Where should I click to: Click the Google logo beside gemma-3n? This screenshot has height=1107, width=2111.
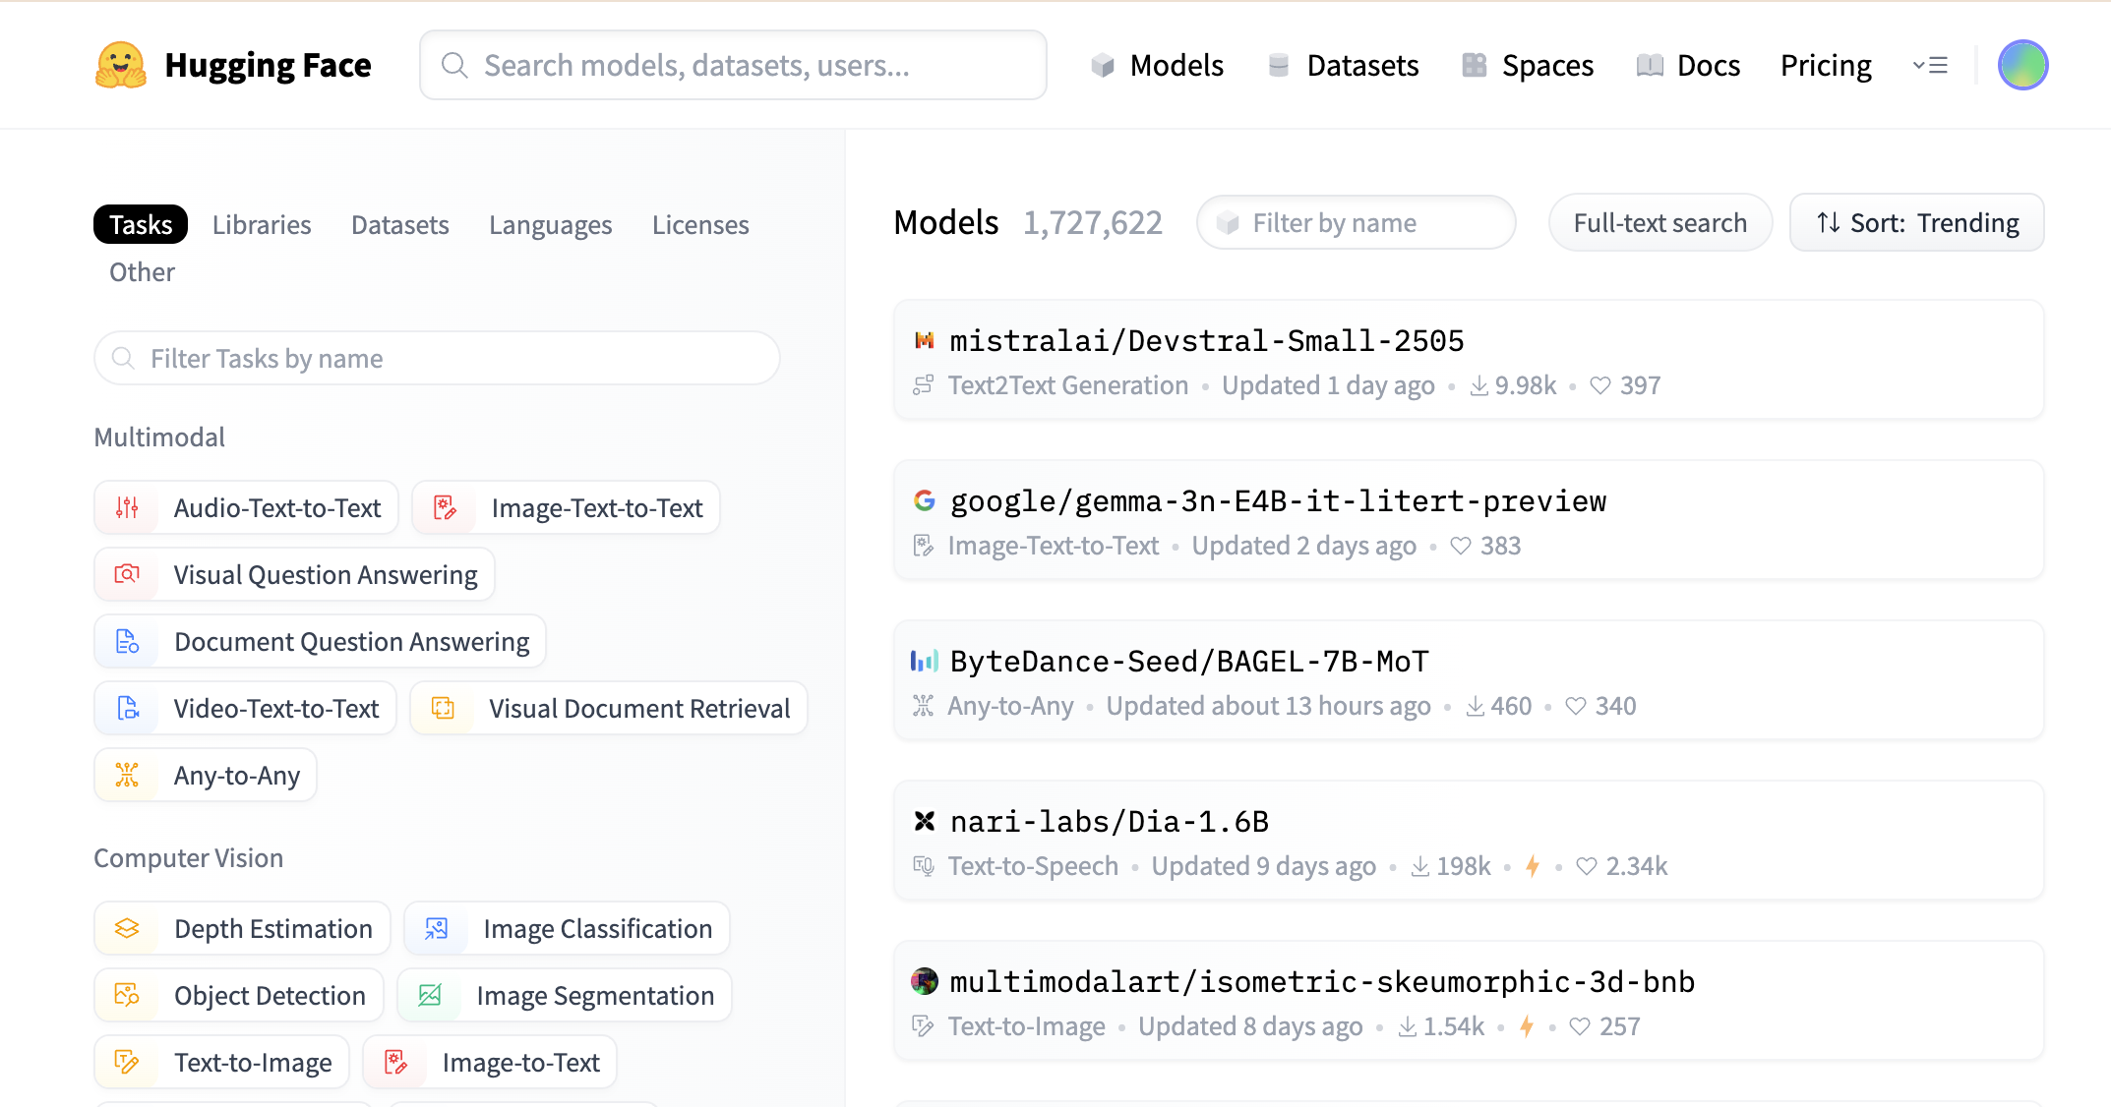(x=924, y=500)
